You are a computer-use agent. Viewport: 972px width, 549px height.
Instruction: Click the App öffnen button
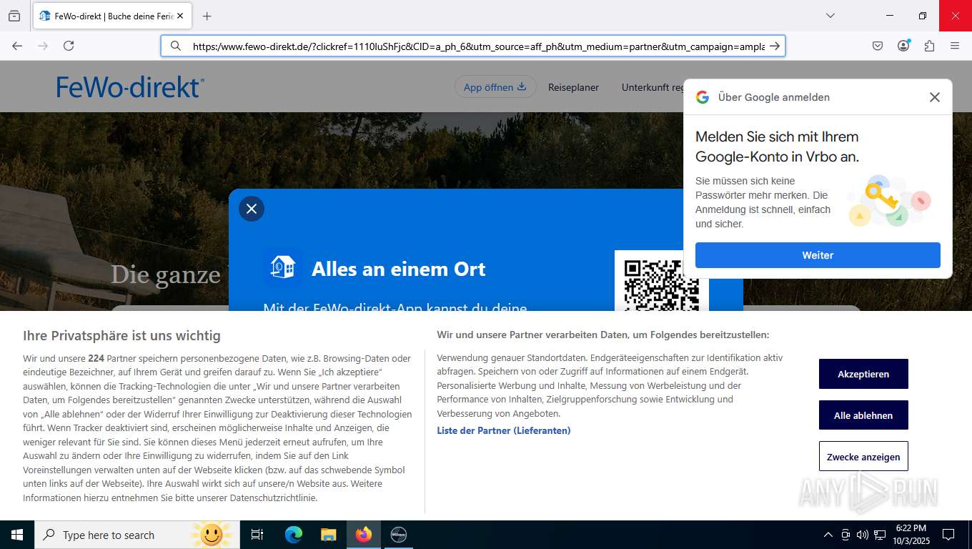495,87
